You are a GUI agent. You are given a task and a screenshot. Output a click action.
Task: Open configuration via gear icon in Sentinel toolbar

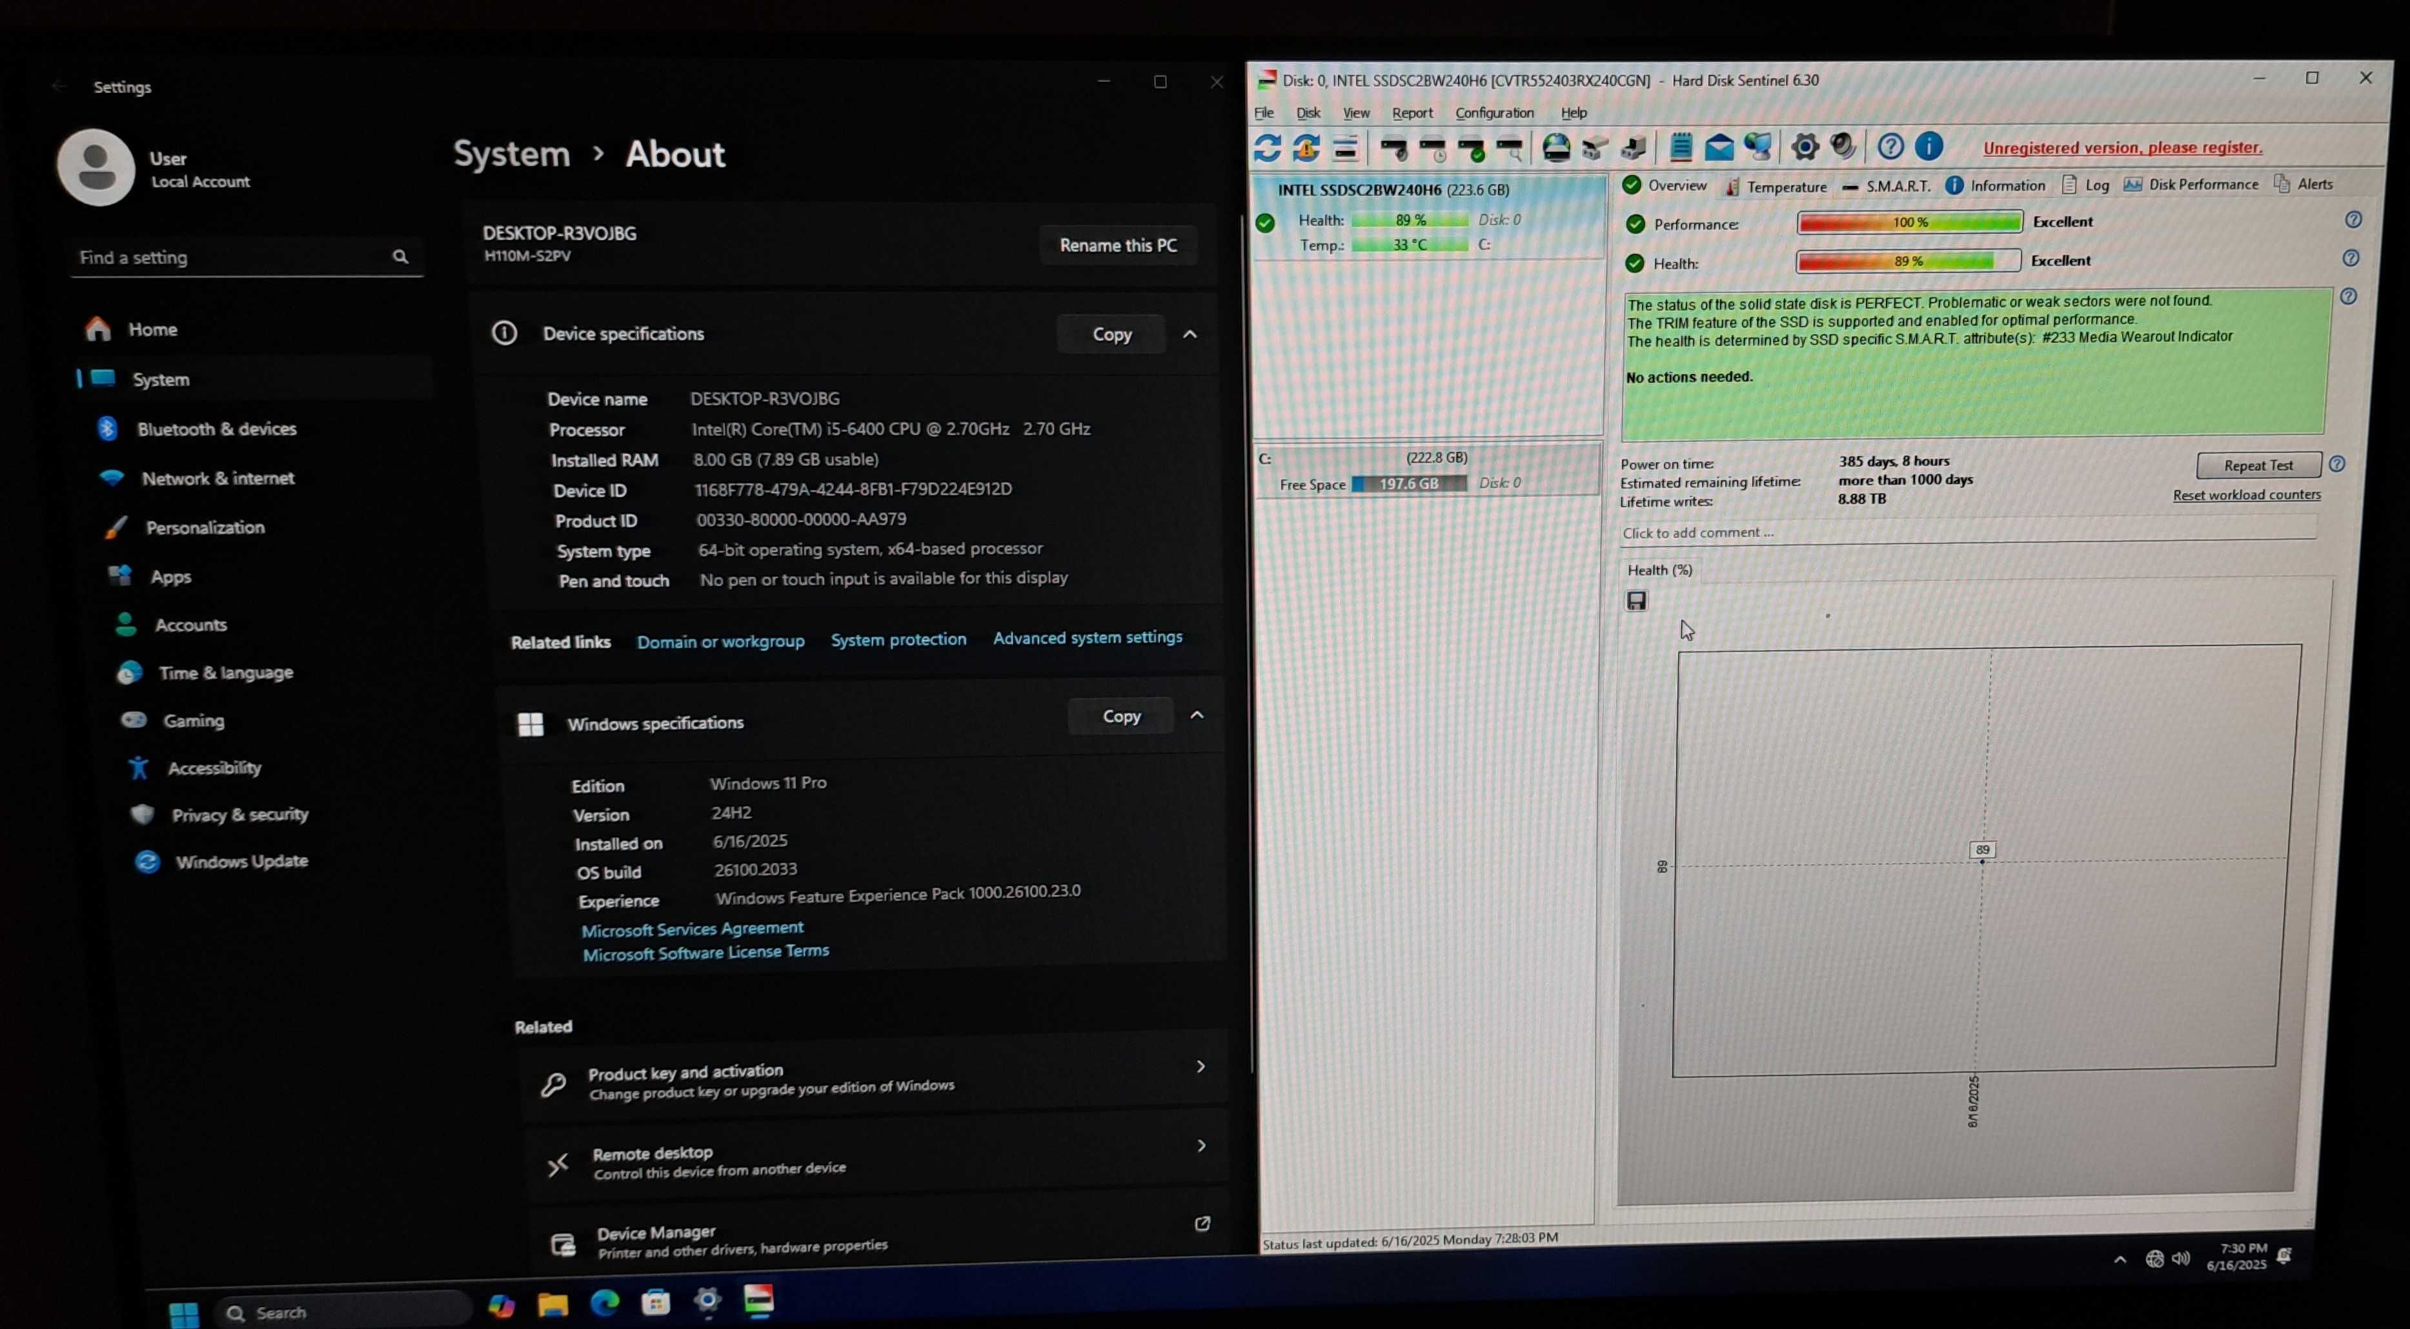click(1806, 147)
